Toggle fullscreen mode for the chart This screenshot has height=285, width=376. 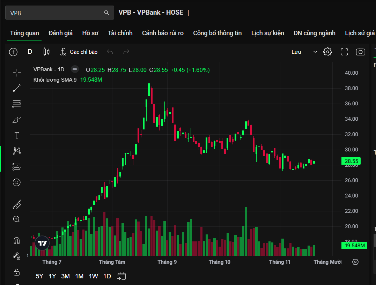(344, 52)
